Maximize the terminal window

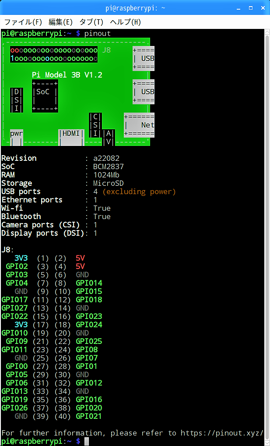[251, 8]
